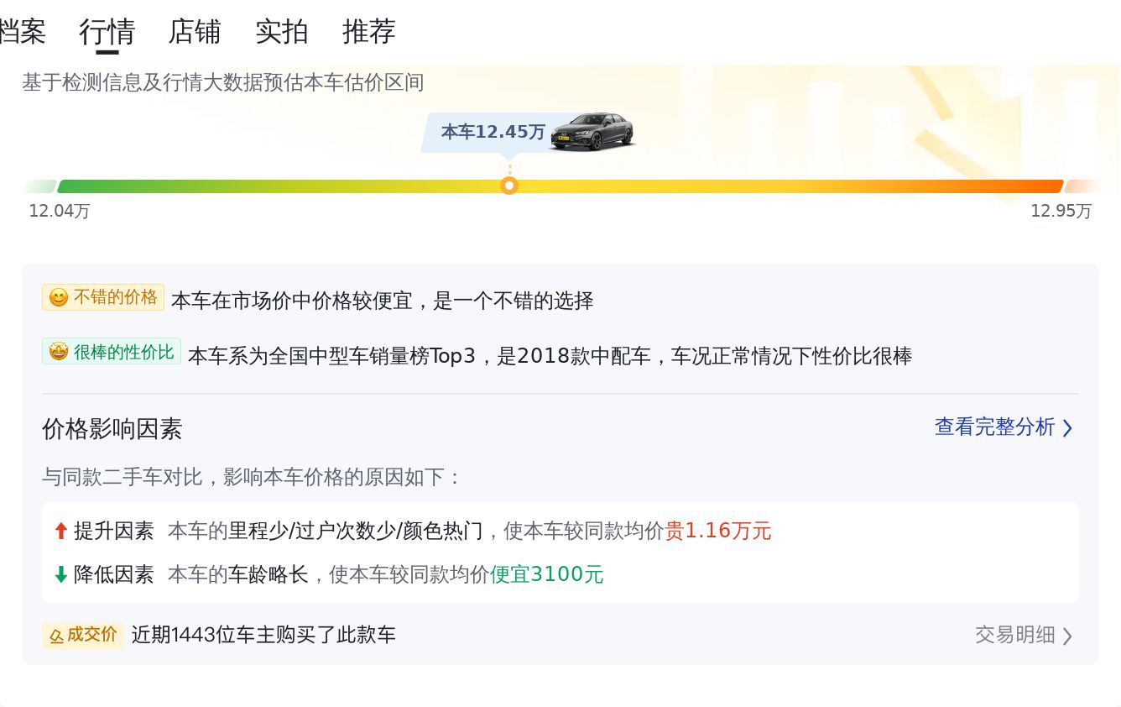Click the 贵1.16万元 price difference text
The width and height of the screenshot is (1121, 707).
click(718, 531)
